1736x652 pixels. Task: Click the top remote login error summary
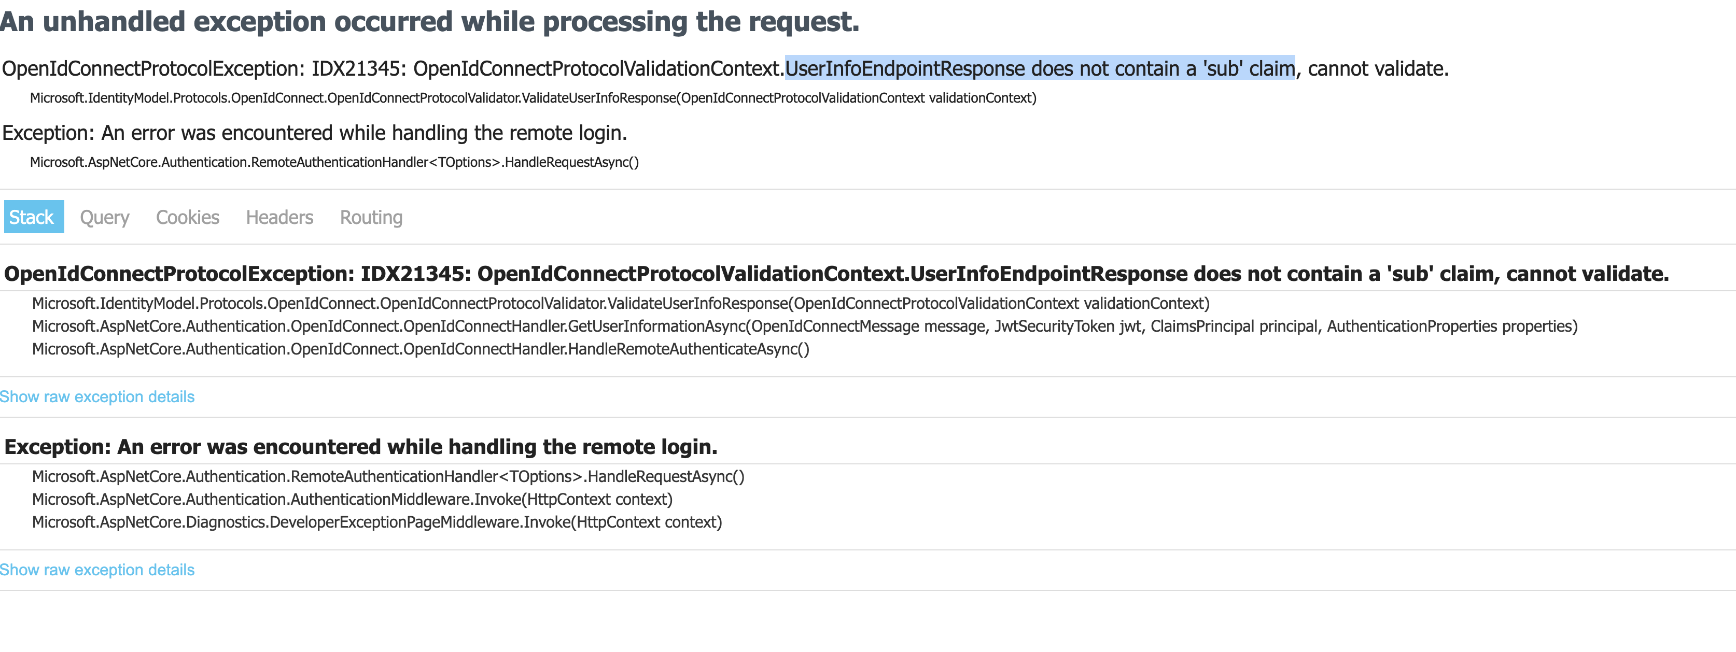315,133
